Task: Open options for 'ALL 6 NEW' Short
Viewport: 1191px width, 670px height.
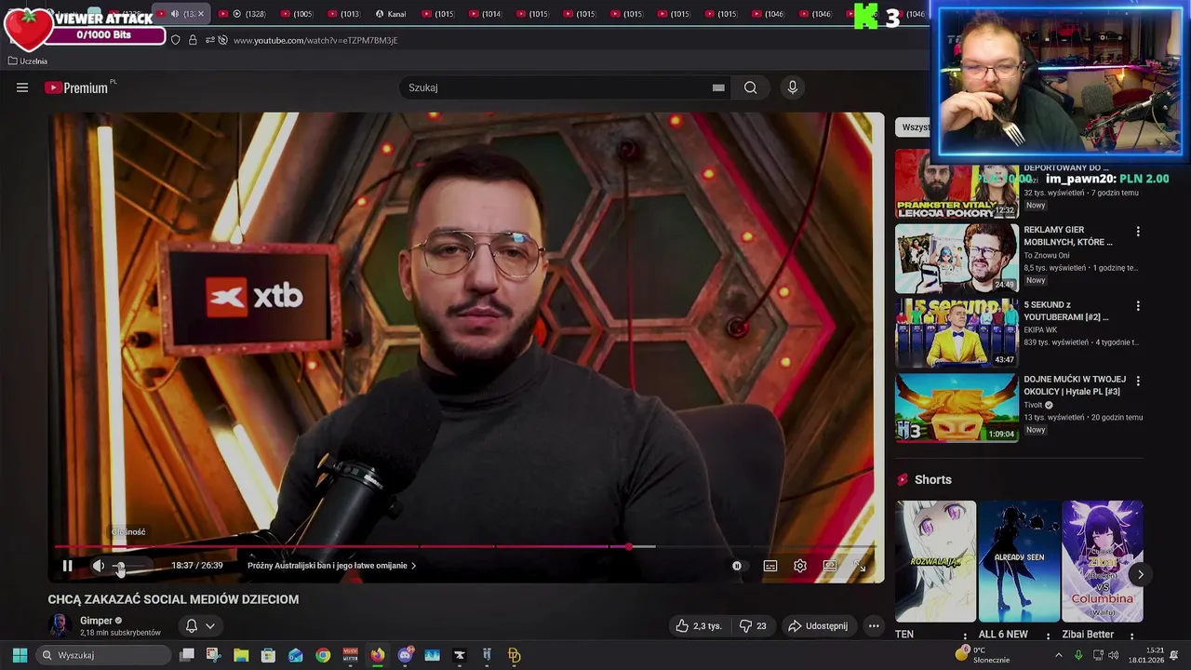Action: (1049, 636)
